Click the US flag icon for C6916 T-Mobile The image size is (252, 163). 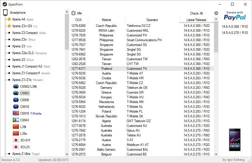(x=16, y=113)
